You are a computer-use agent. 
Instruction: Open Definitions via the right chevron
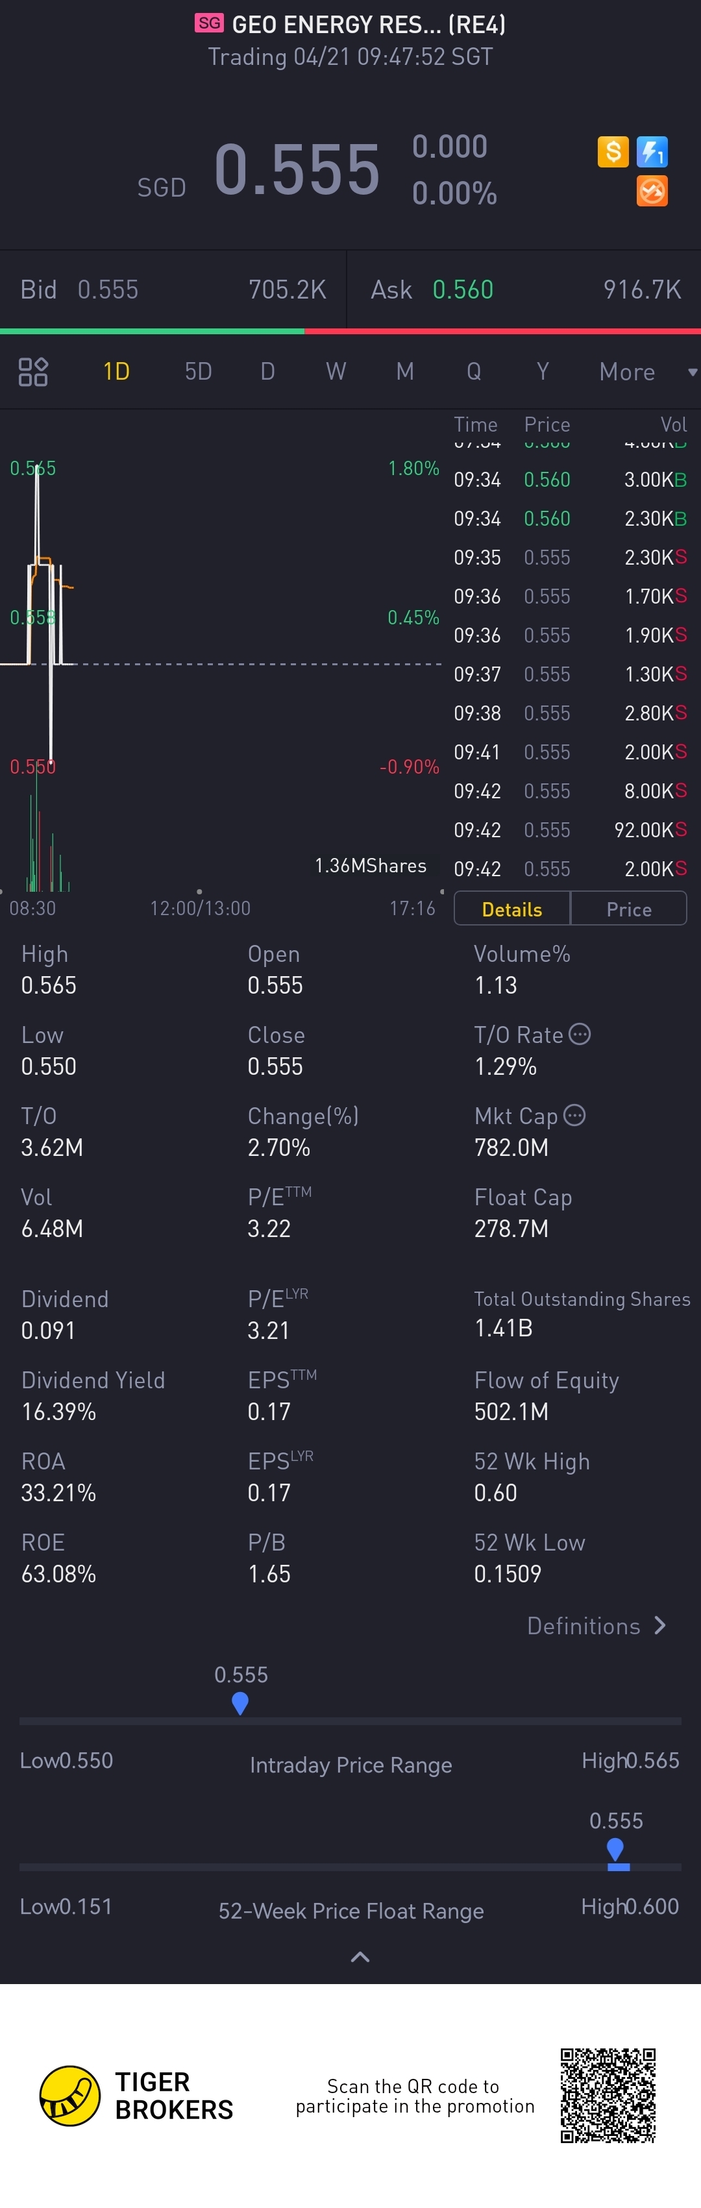click(x=659, y=1625)
